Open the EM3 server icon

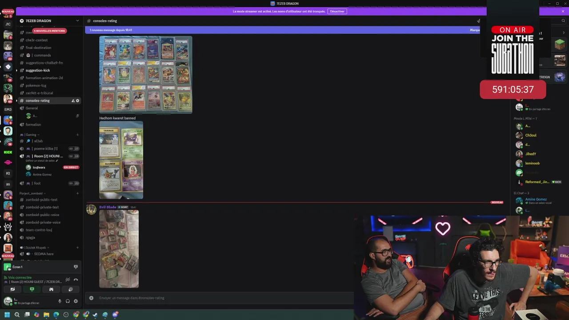click(x=8, y=109)
